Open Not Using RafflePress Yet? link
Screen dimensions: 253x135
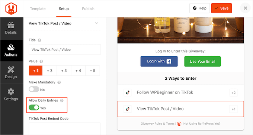coord(202,124)
